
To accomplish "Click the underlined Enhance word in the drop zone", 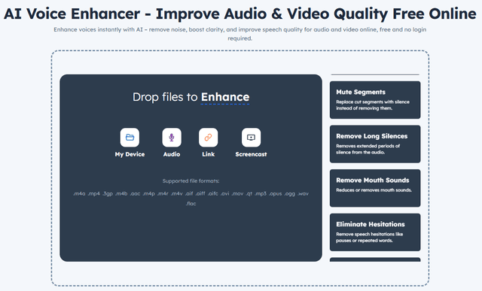I will (x=225, y=97).
